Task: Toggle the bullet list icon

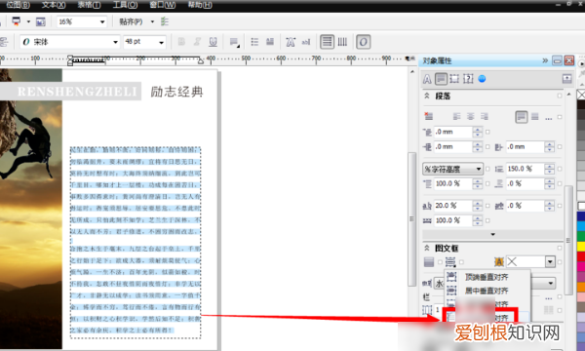Action: click(x=254, y=42)
